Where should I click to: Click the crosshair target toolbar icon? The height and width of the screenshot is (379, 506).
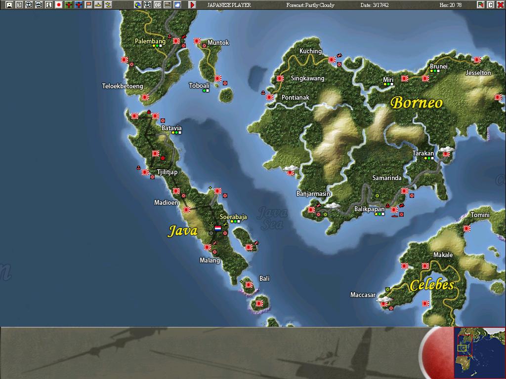tap(147, 5)
